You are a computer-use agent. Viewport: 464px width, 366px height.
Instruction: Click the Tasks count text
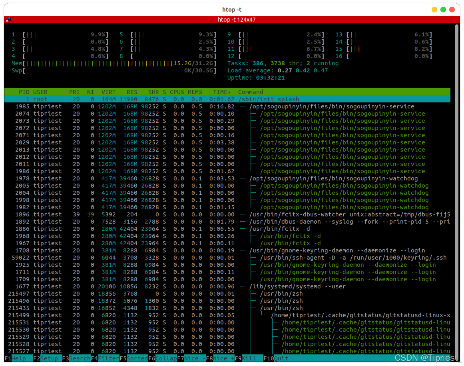click(x=283, y=63)
